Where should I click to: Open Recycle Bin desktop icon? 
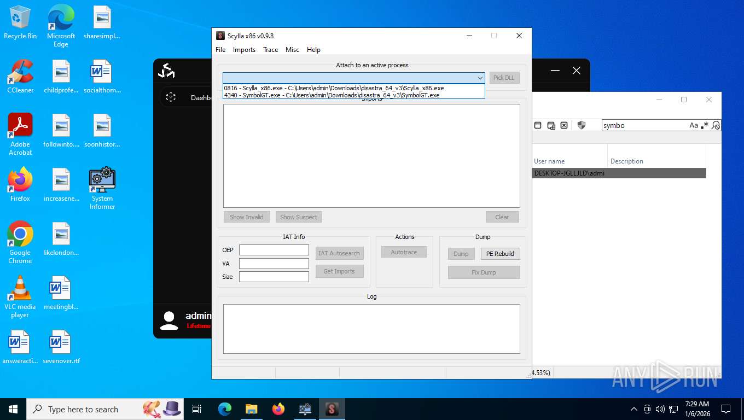click(x=20, y=23)
